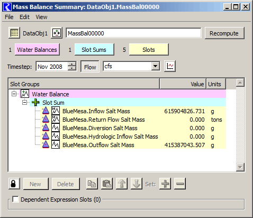Click the move down arrow button
The width and height of the screenshot is (253, 218).
pyautogui.click(x=137, y=184)
